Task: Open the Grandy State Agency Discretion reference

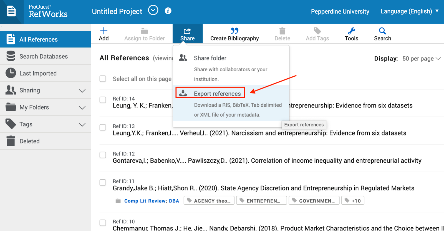Action: (263, 188)
